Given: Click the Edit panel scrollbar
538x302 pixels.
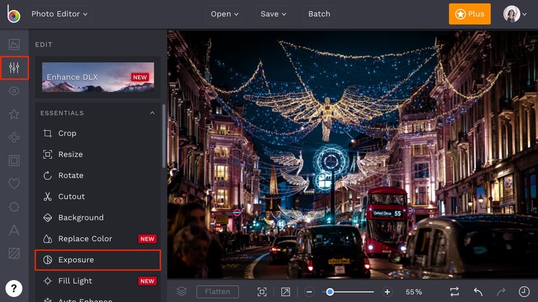Looking at the screenshot, I should [x=164, y=136].
